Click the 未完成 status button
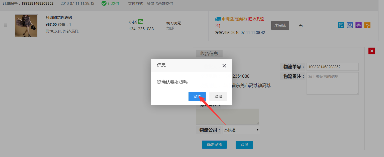Image resolution: width=384 pixels, height=157 pixels. click(x=280, y=26)
